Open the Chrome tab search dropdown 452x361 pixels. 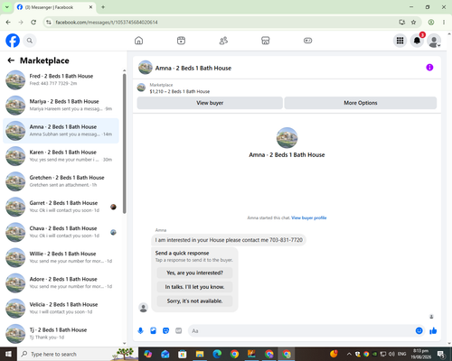7,7
